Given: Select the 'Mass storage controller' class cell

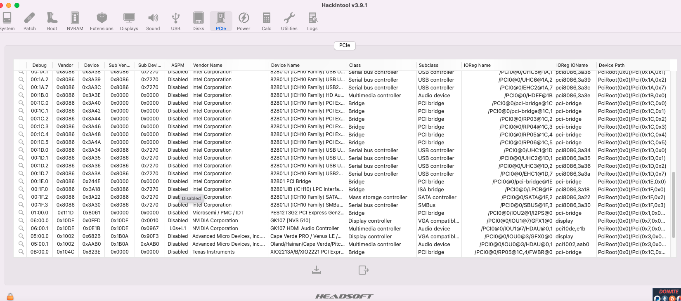Looking at the screenshot, I should tap(378, 198).
